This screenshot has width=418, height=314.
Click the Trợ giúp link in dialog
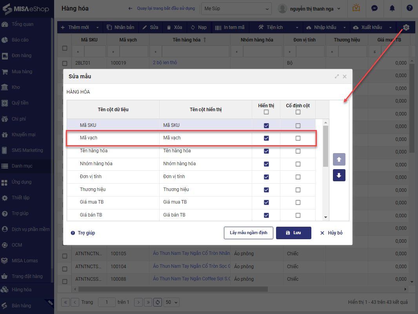[x=86, y=233]
